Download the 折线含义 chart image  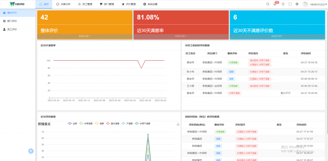(178, 124)
